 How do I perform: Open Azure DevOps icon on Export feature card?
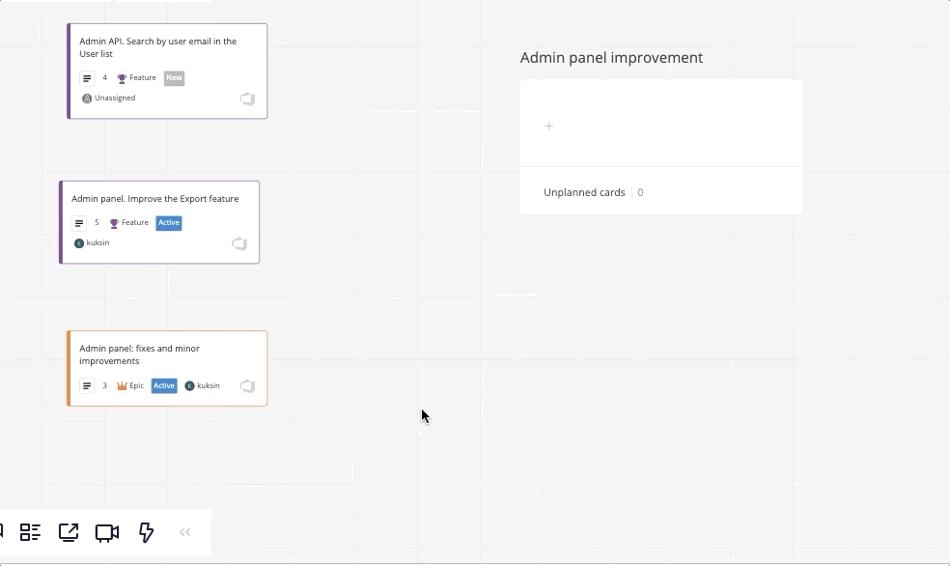tap(239, 243)
